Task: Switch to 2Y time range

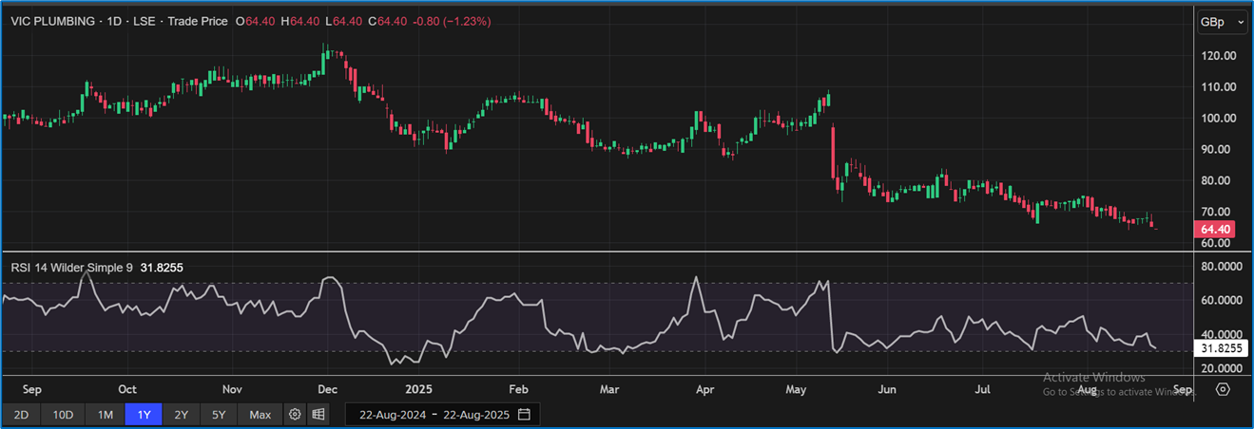Action: 181,415
